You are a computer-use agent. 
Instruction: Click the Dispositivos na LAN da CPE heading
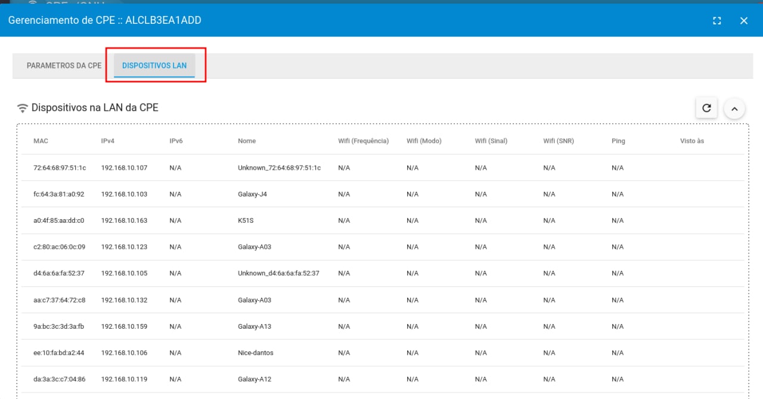tap(95, 108)
